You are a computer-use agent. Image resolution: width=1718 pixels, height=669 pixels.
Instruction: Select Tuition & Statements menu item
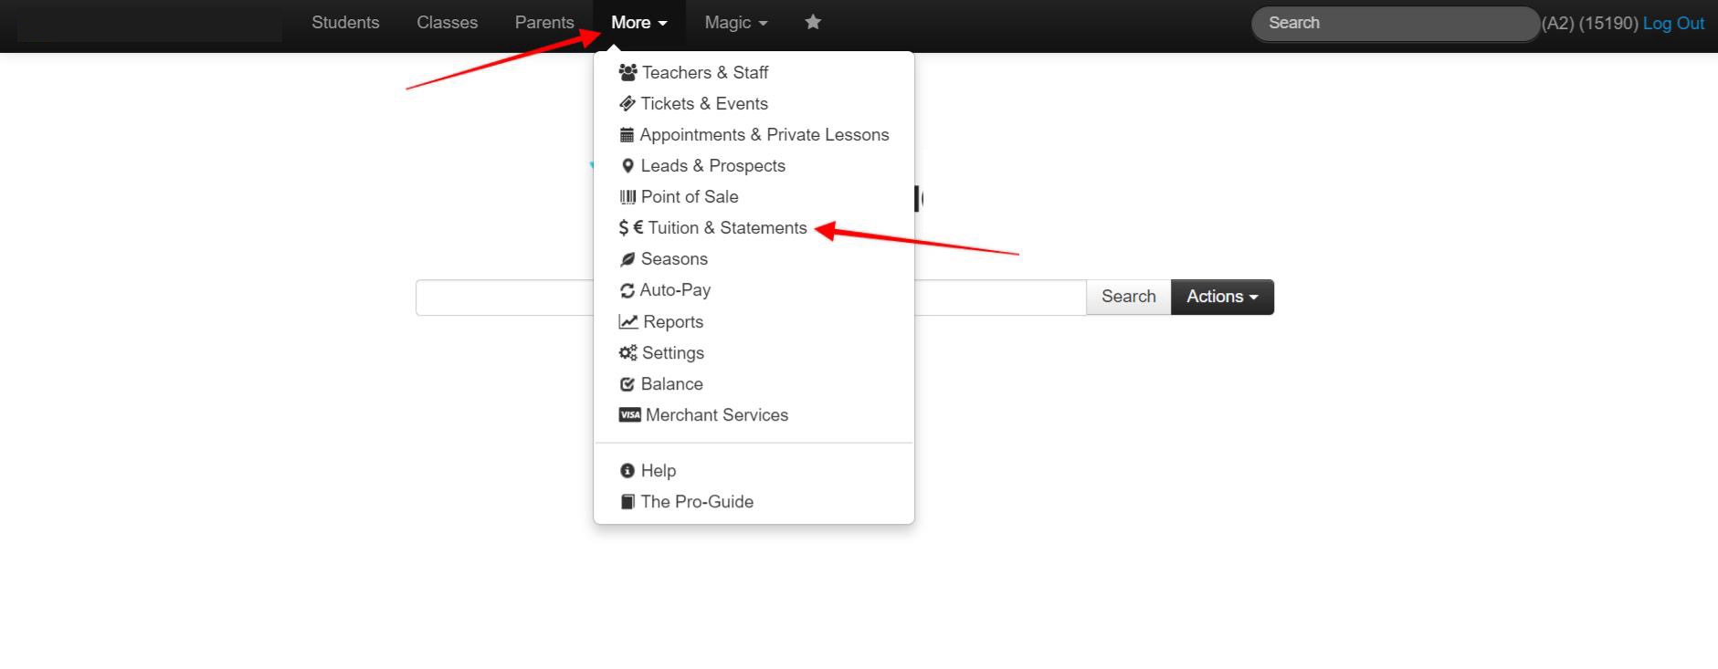pos(727,228)
